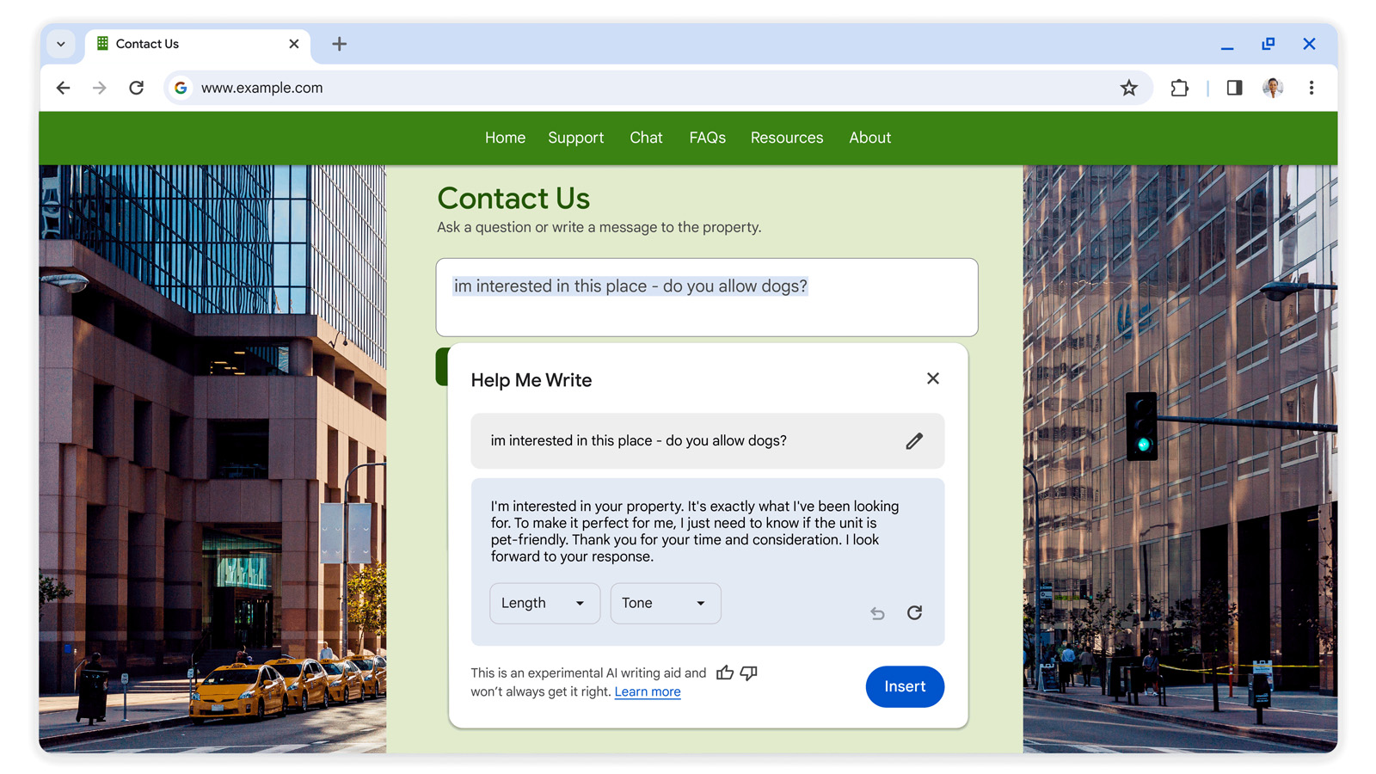The width and height of the screenshot is (1376, 774).
Task: Follow the Learn more link
Action: pyautogui.click(x=648, y=691)
